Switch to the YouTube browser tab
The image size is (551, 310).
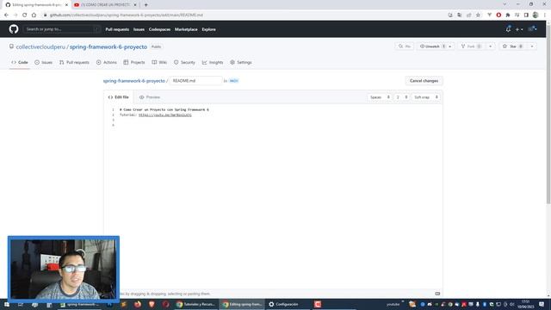point(105,5)
